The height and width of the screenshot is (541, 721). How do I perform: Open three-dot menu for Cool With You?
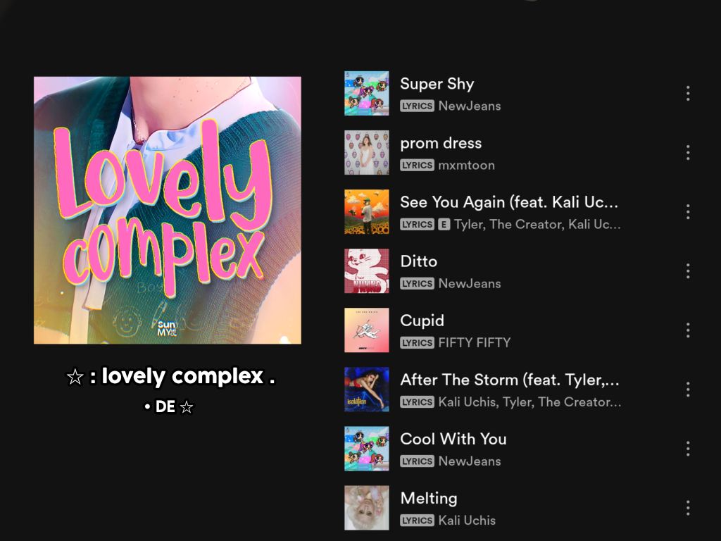688,449
